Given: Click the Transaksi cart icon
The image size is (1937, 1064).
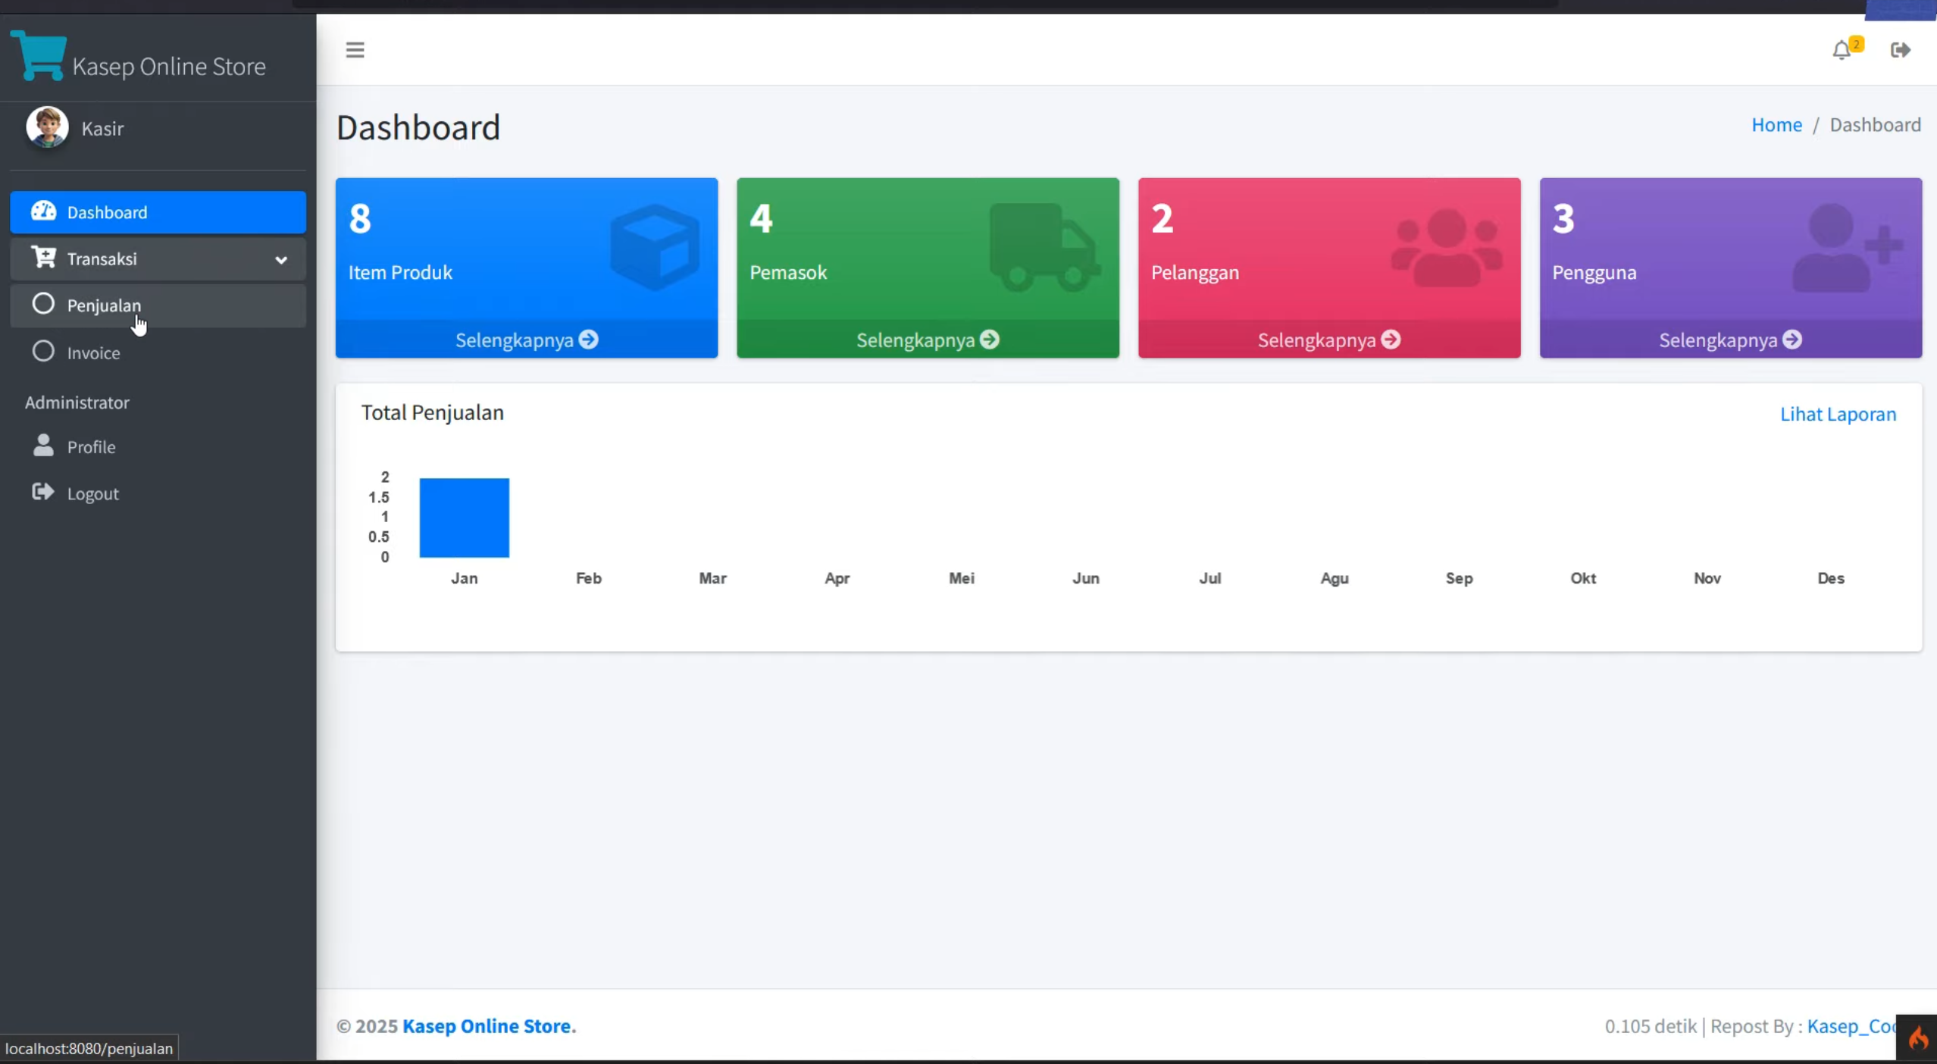Looking at the screenshot, I should point(43,258).
